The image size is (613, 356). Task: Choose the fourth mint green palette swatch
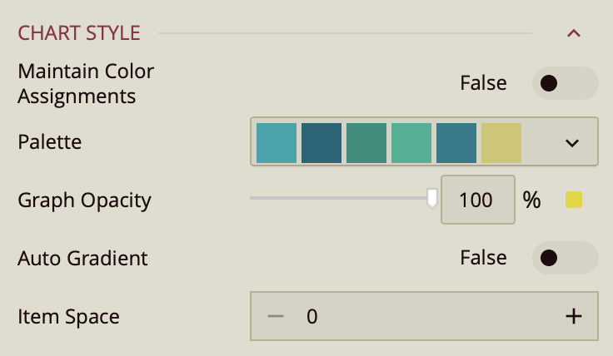(x=411, y=142)
